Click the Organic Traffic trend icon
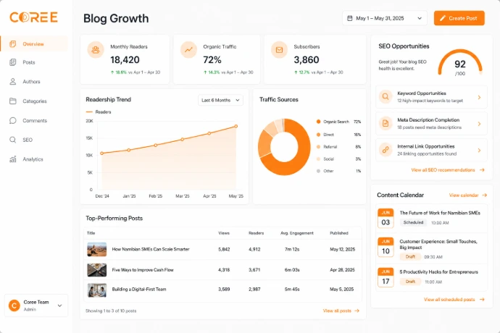Image resolution: width=500 pixels, height=333 pixels. click(x=188, y=50)
